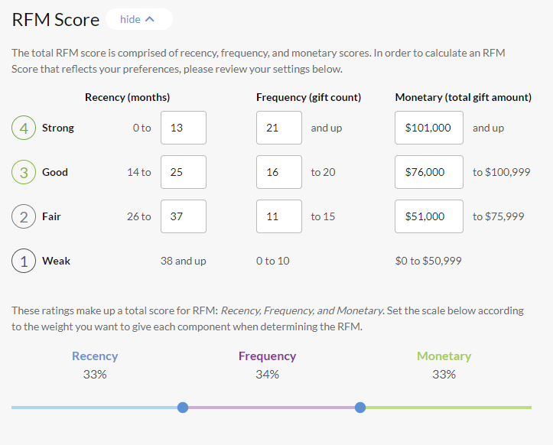Click the Weak score 1 circle icon
This screenshot has width=553, height=445.
click(x=24, y=261)
